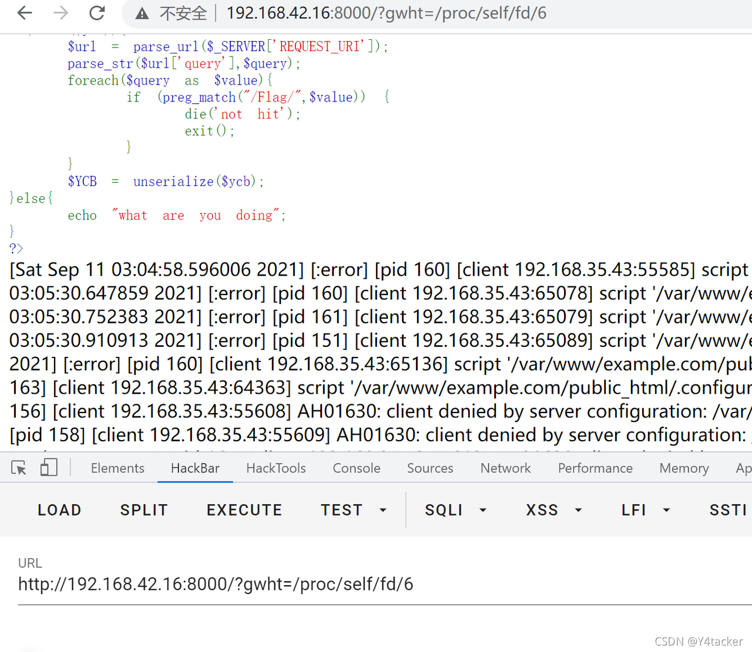Screen dimensions: 752x652
Task: Click the log line starting '[Sat Sep 11 03:04:58'
Action: [379, 270]
